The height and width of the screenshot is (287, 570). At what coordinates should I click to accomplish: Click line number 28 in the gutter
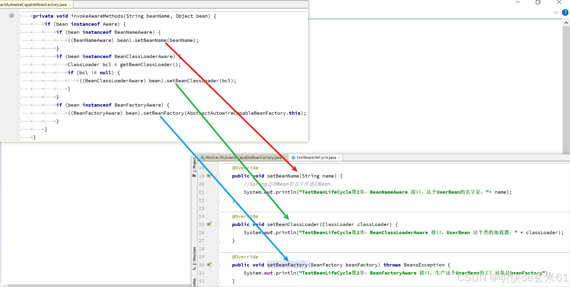[x=202, y=249]
